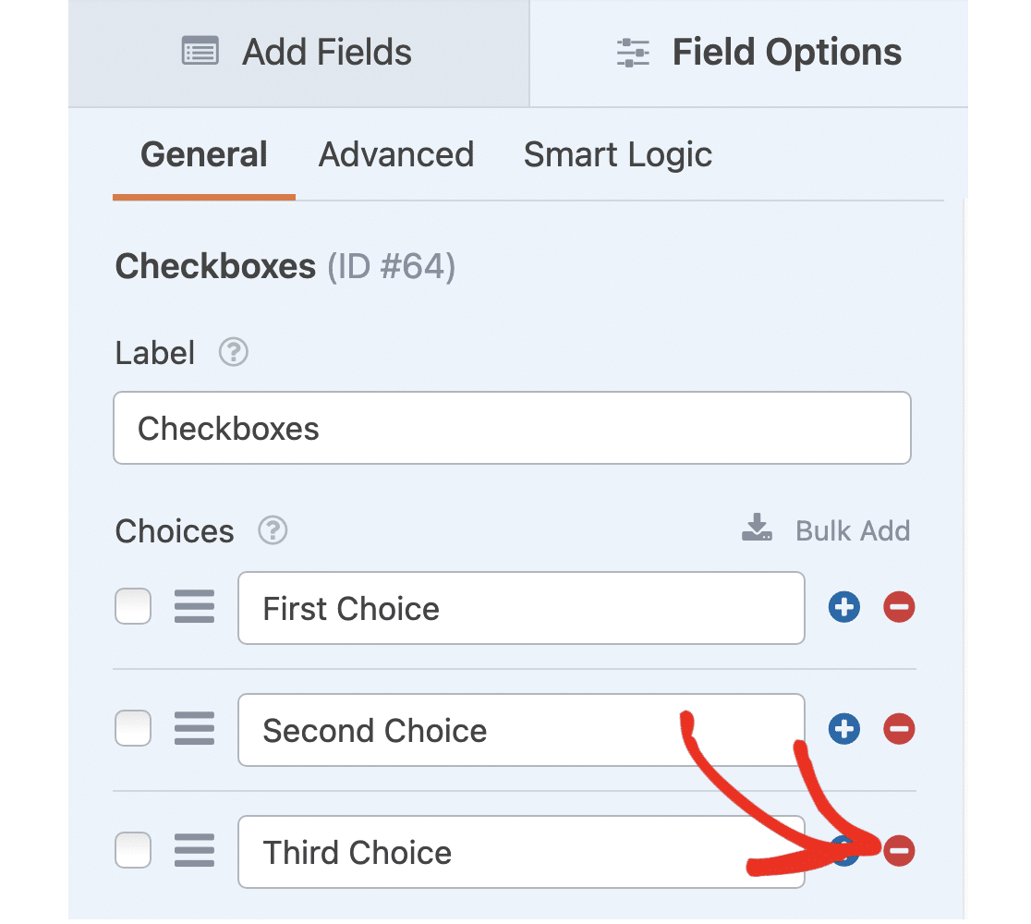Click the Field Options sliders icon
This screenshot has height=924, width=1031.
point(632,52)
